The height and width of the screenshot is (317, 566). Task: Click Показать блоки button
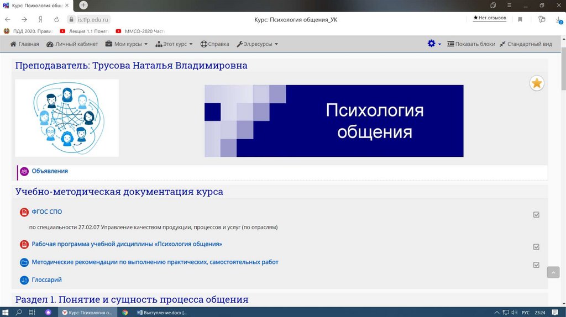(x=471, y=44)
